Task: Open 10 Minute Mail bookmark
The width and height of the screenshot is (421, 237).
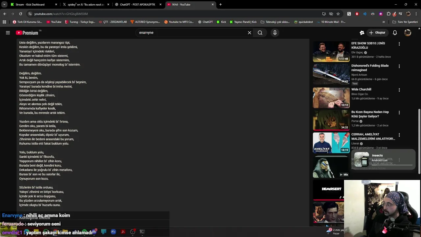Action: (x=331, y=22)
